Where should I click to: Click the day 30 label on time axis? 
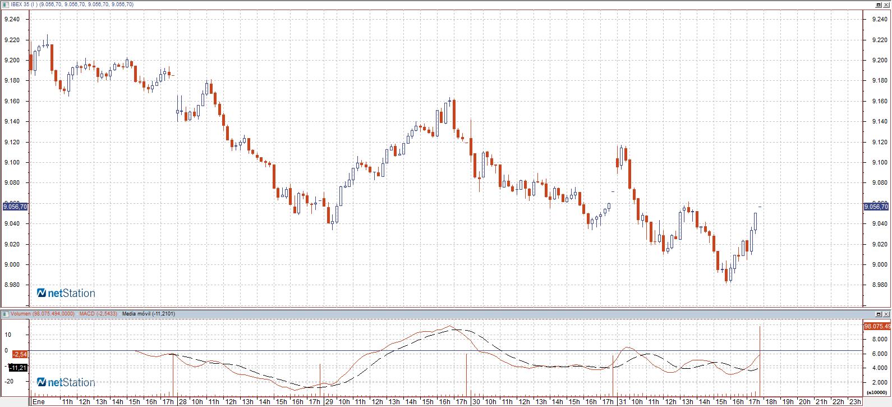click(476, 402)
